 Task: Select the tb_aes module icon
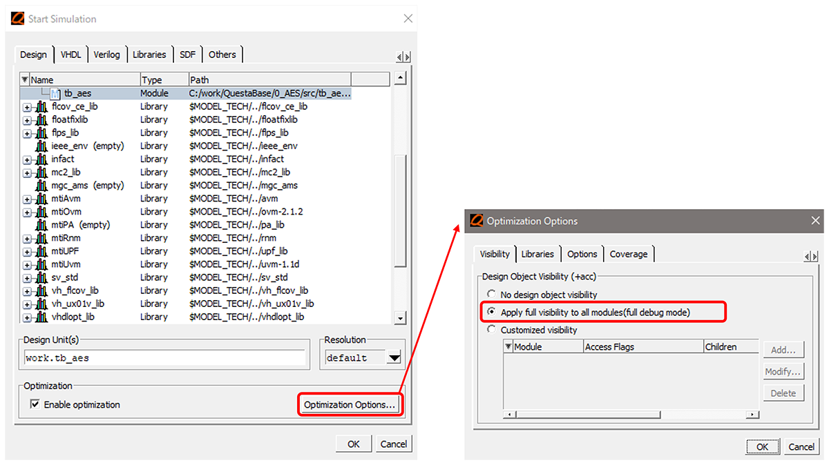(55, 94)
